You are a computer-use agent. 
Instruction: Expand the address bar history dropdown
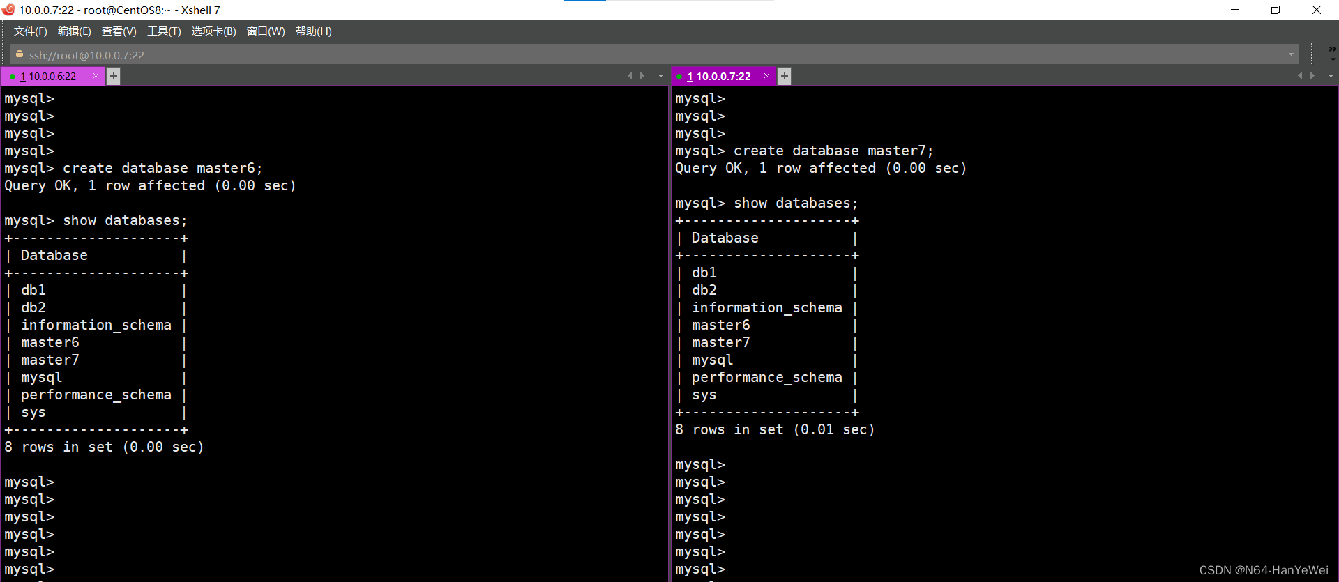click(x=1291, y=55)
